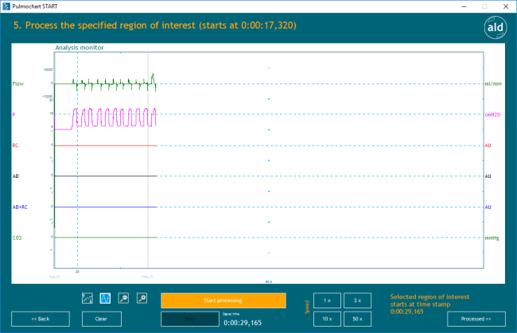517x333 pixels.
Task: Click the Clear button
Action: [x=101, y=319]
